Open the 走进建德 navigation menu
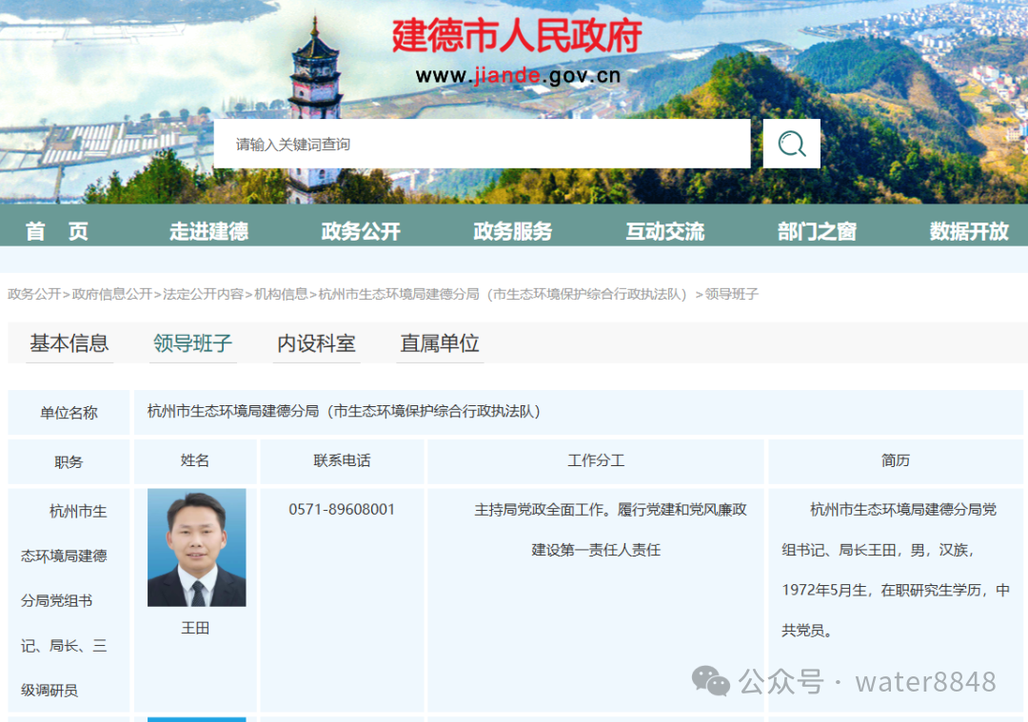Viewport: 1028px width, 722px height. pyautogui.click(x=209, y=229)
